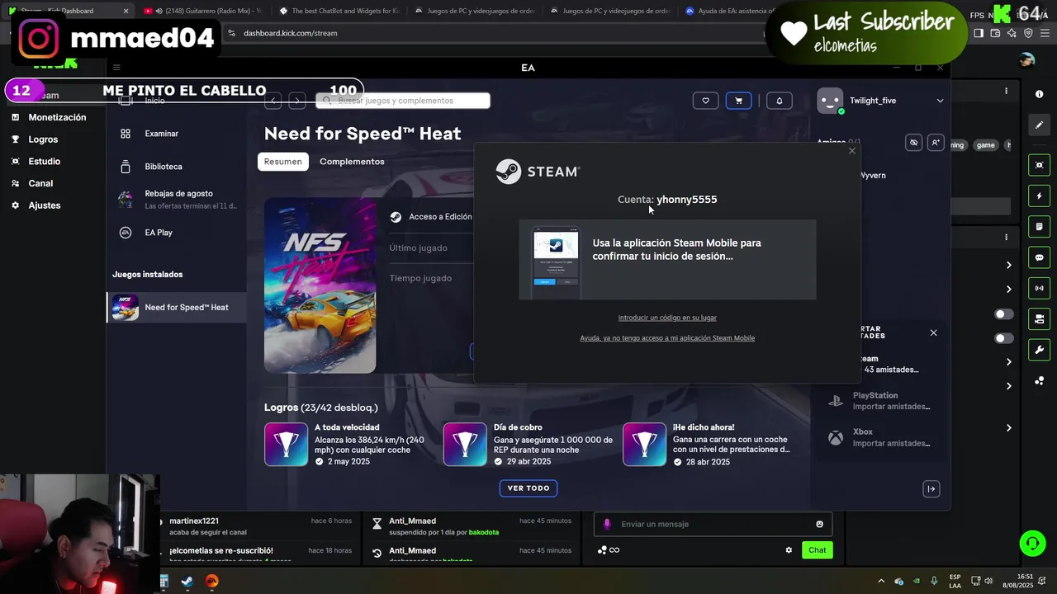Click Kick broadcast signal icon
This screenshot has height=594, width=1057.
coord(1039,288)
